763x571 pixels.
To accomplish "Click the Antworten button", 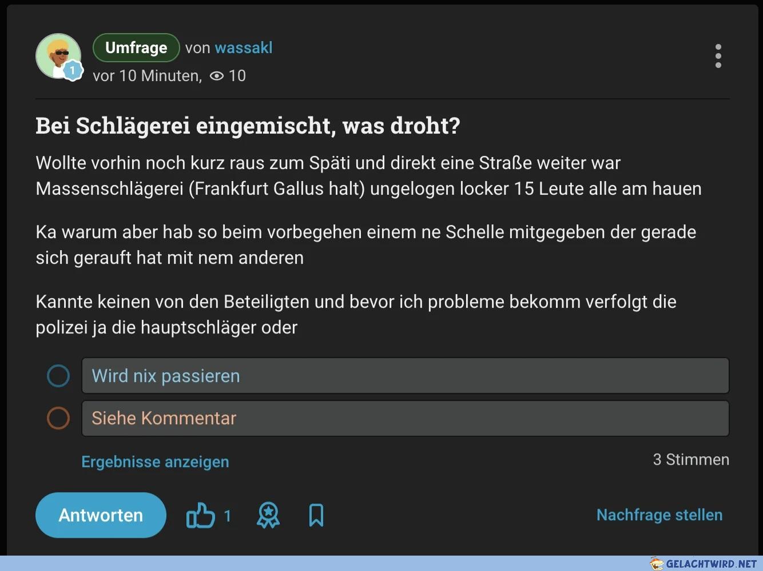I will [101, 515].
